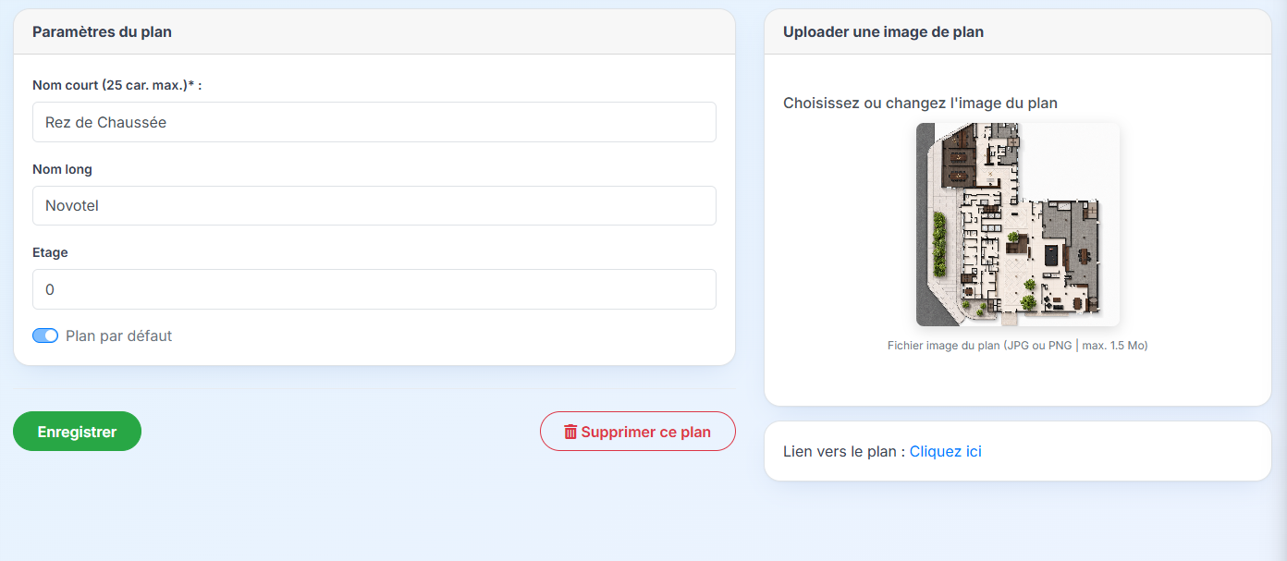
Task: Click the green Enregistrer button
Action: pyautogui.click(x=77, y=432)
